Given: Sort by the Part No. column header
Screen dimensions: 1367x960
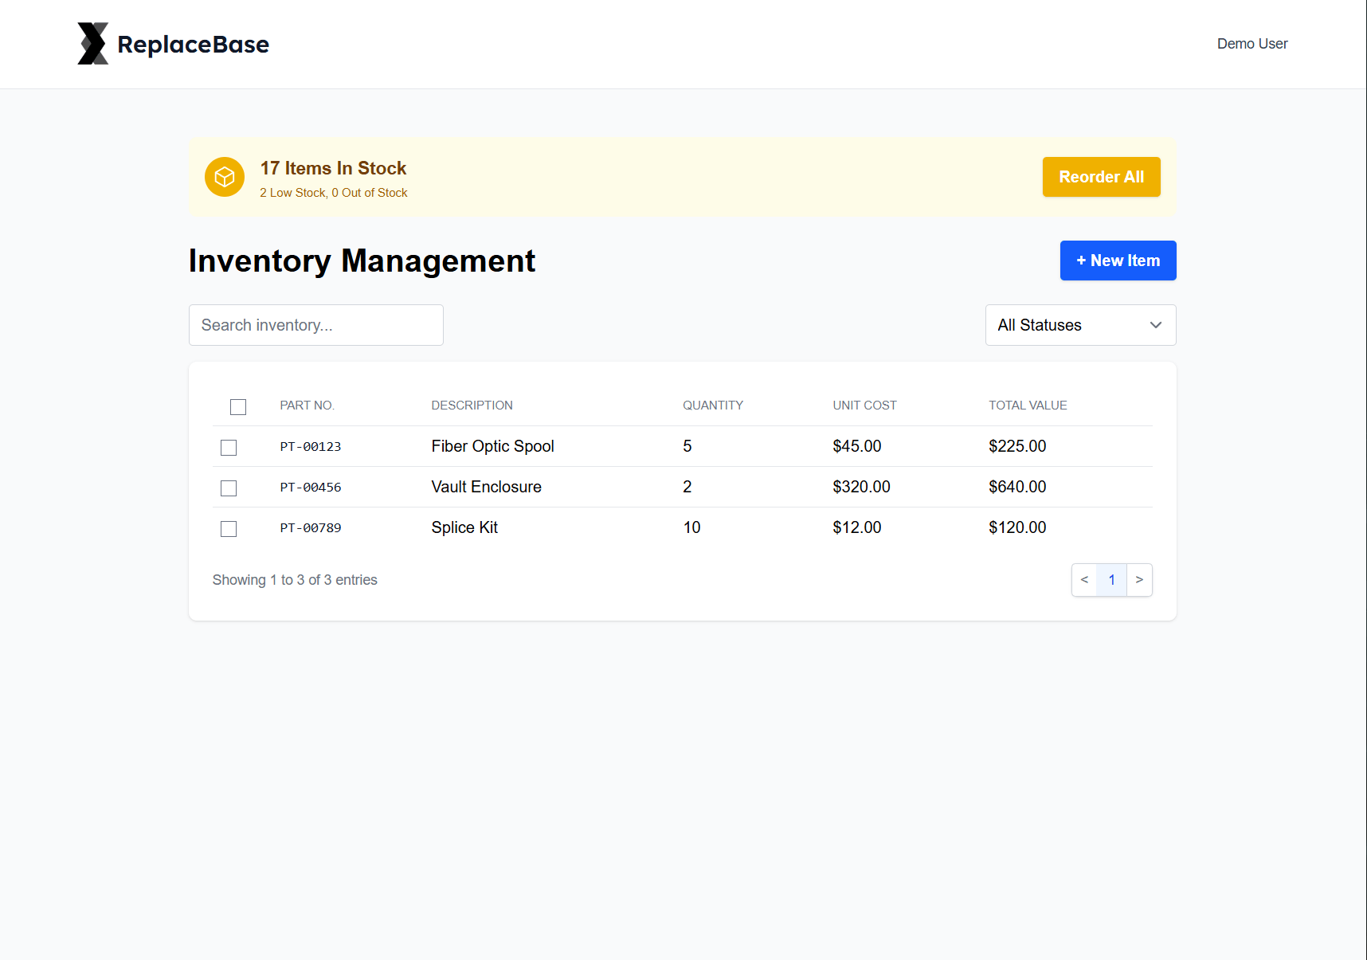Looking at the screenshot, I should click(x=307, y=405).
